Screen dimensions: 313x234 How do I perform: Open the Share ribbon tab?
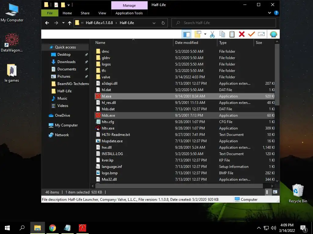click(x=85, y=13)
